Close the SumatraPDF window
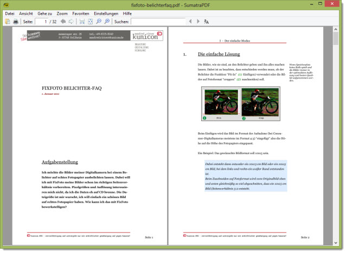Image resolution: width=346 pixels, height=253 pixels. point(332,4)
